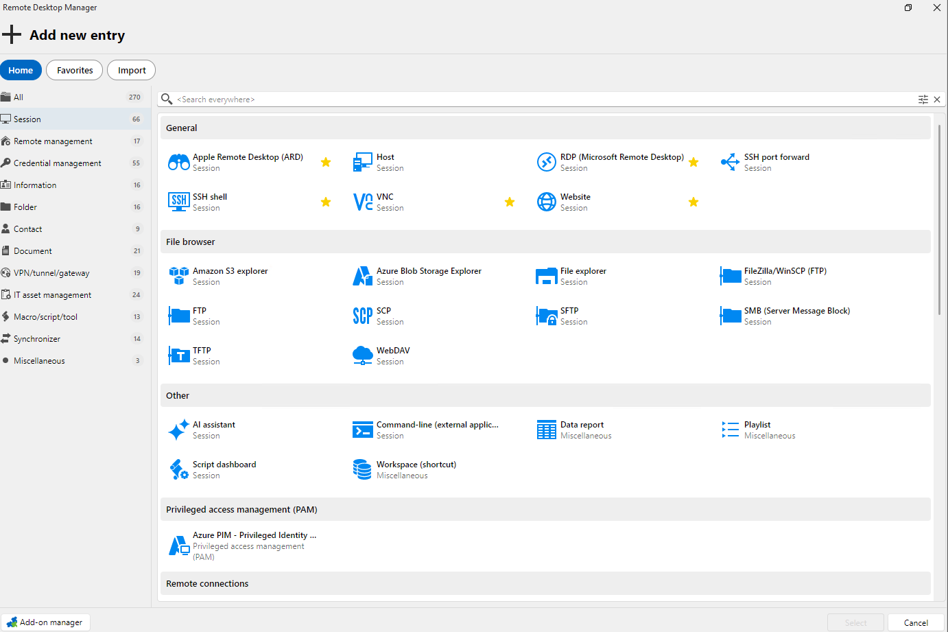Select the File explorer icon

tap(547, 277)
